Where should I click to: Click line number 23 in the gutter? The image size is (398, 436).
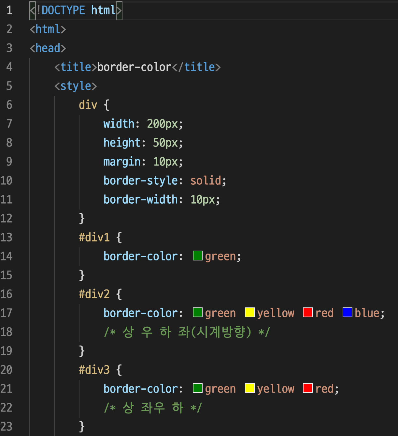(7, 427)
